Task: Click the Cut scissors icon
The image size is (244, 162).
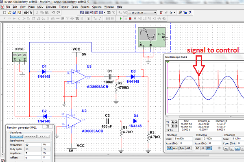Action: tap(37, 13)
